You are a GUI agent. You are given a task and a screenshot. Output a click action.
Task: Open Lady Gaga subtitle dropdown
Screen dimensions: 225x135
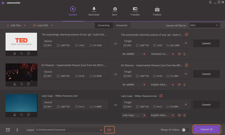134,115
